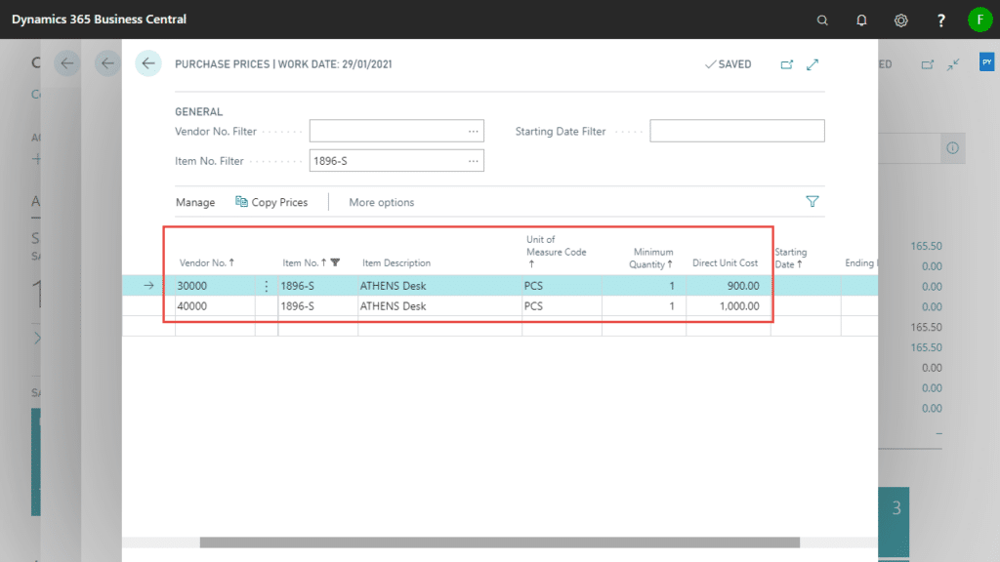The height and width of the screenshot is (562, 1000).
Task: Click the blue PY icon at right edge
Action: [986, 61]
